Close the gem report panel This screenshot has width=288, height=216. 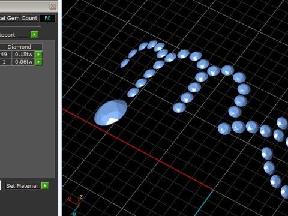53,6
